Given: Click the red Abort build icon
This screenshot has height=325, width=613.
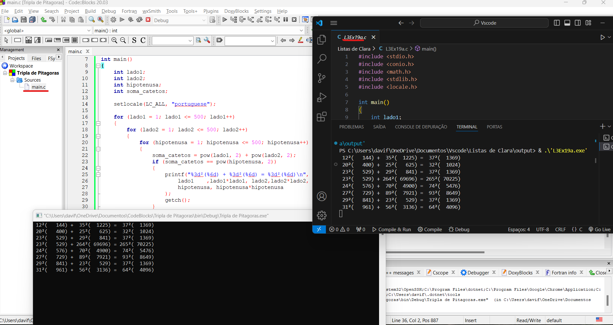Looking at the screenshot, I should pyautogui.click(x=148, y=20).
